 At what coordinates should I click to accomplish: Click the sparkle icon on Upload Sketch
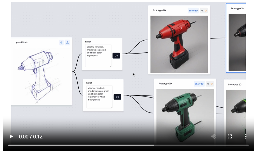[61, 42]
